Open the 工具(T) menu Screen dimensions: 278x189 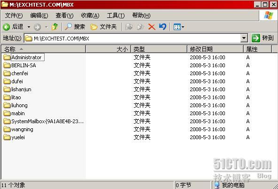click(x=116, y=16)
